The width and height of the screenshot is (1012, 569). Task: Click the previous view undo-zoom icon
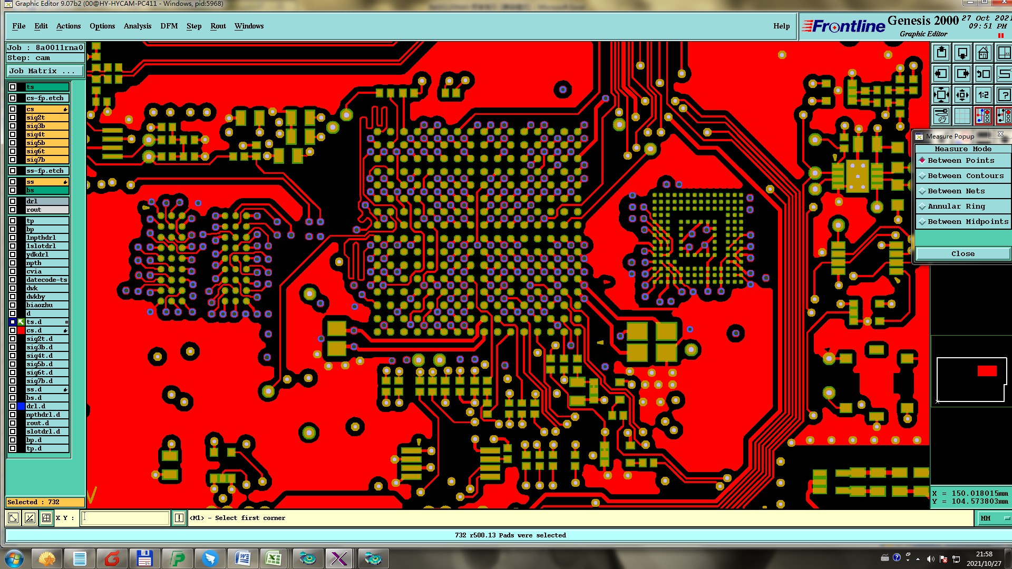[983, 74]
